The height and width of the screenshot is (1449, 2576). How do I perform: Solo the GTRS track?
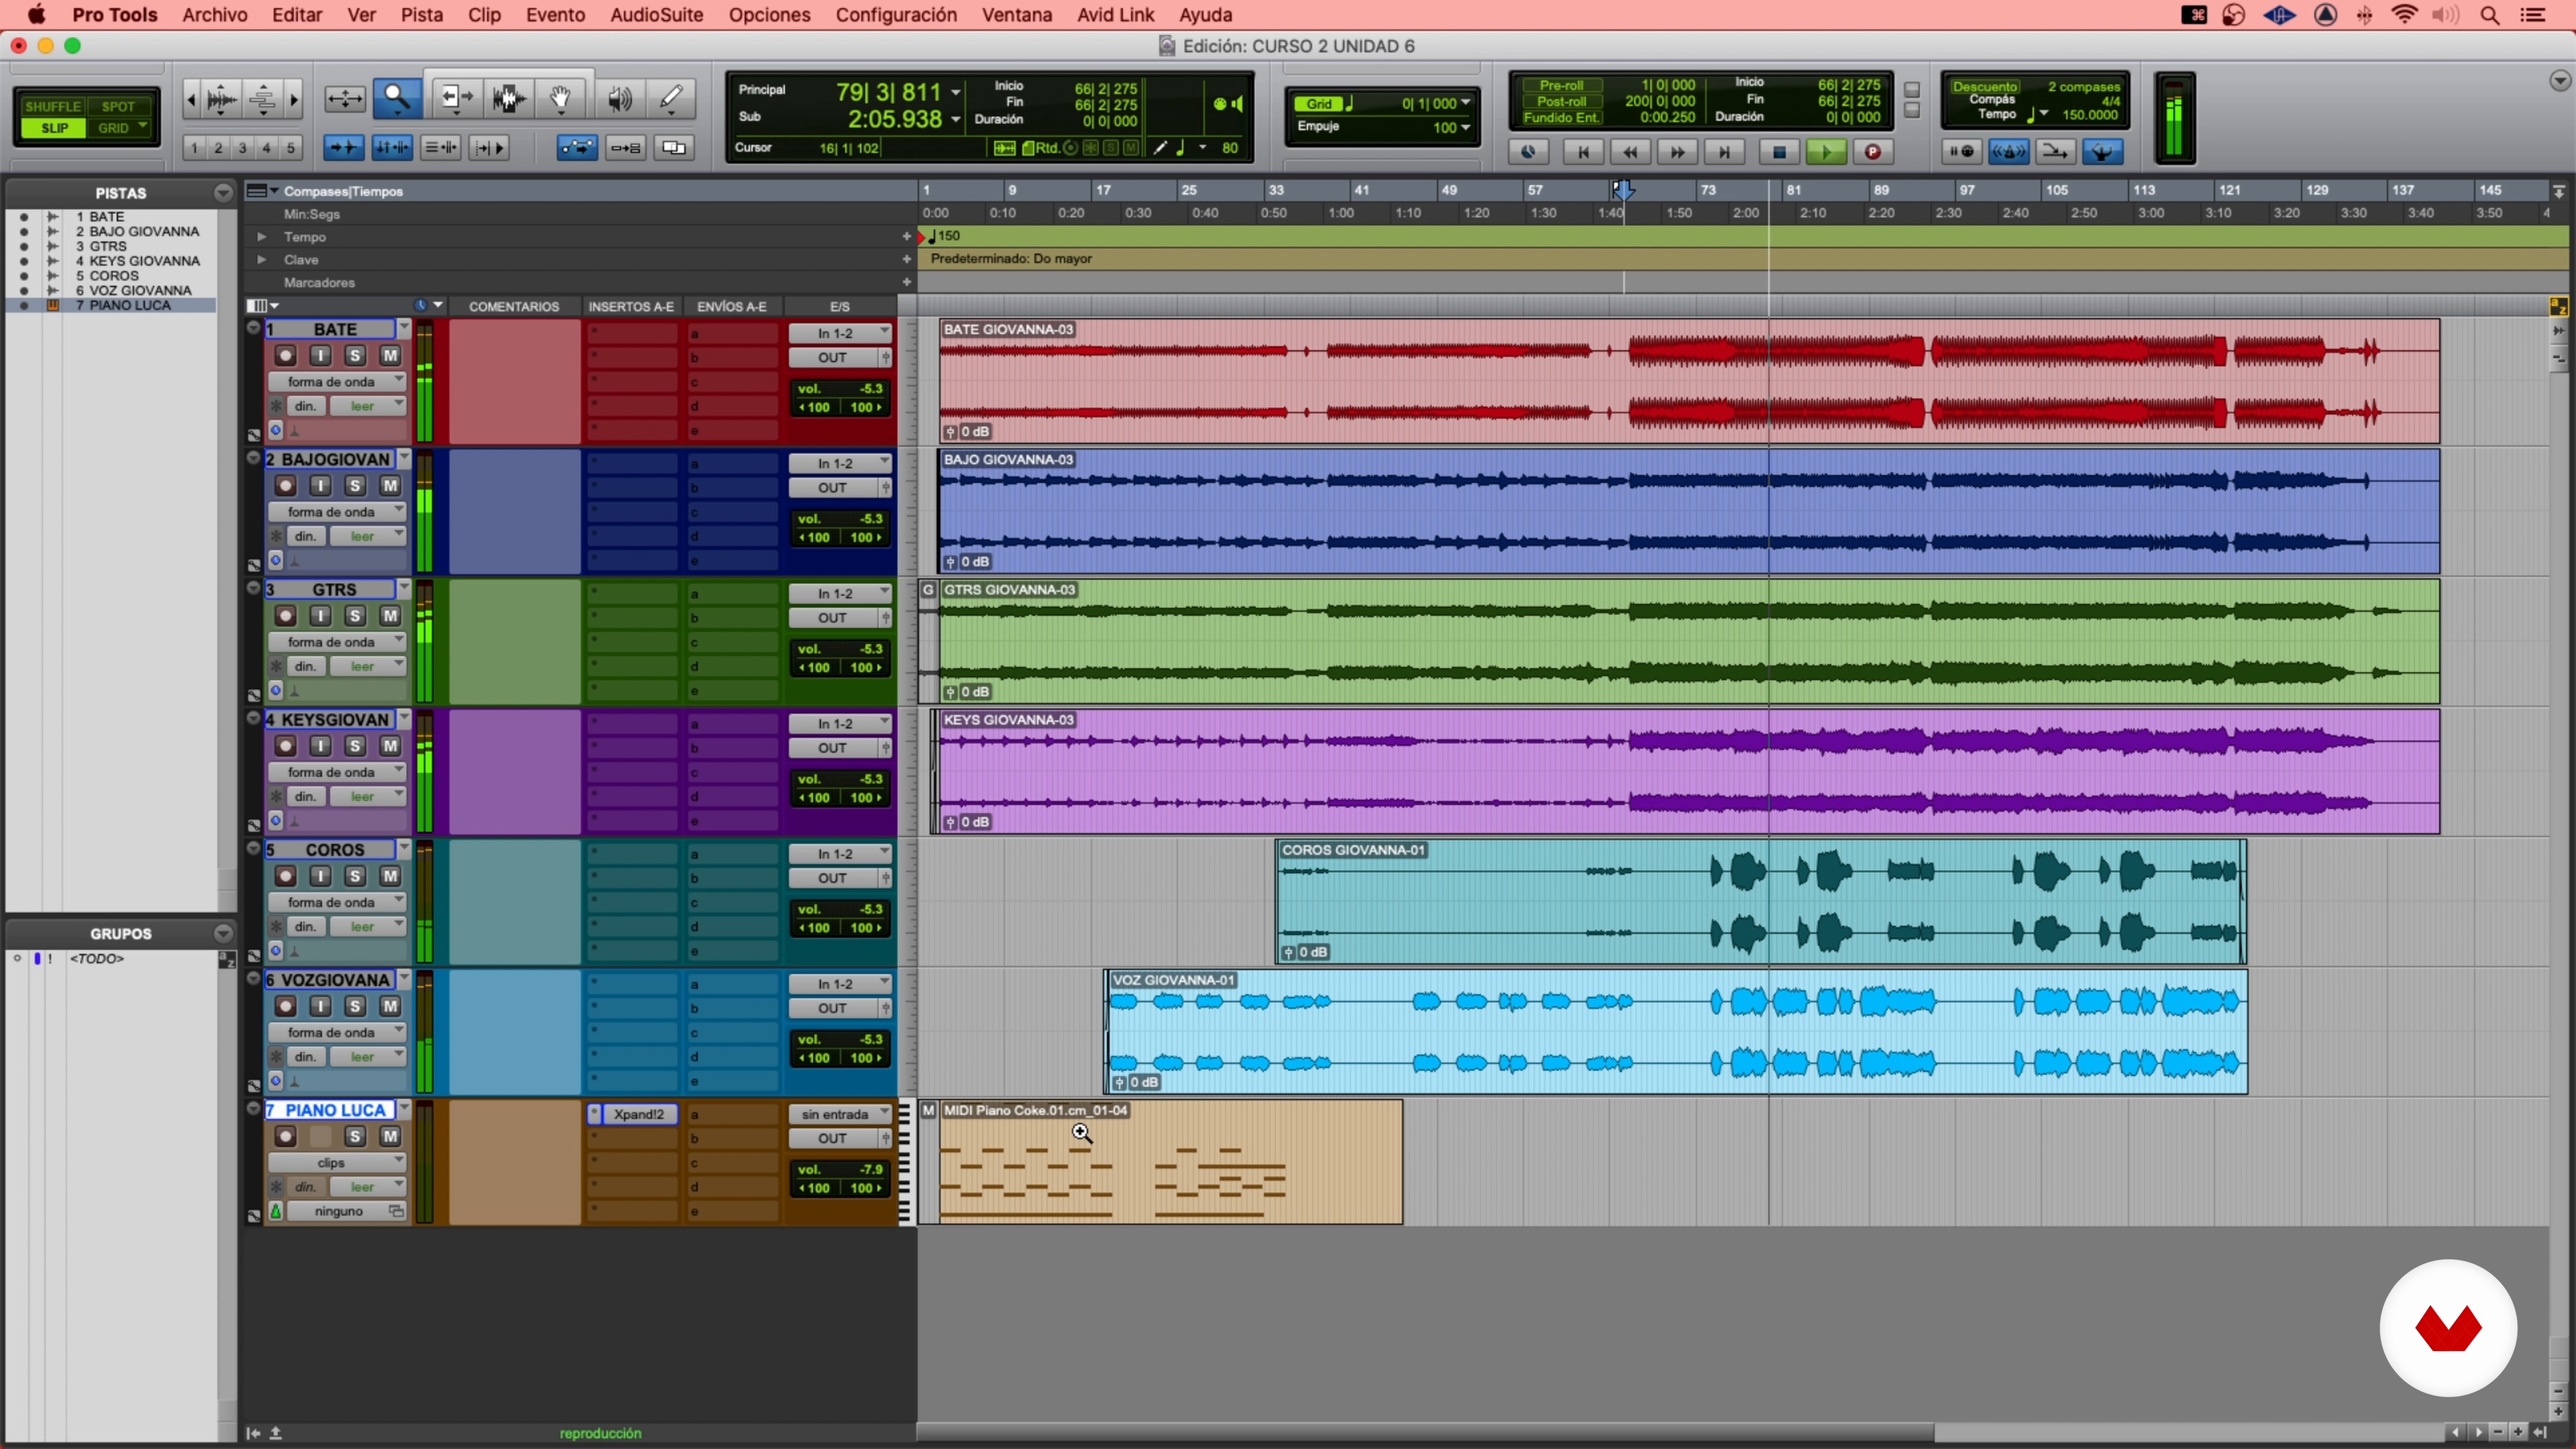click(355, 616)
